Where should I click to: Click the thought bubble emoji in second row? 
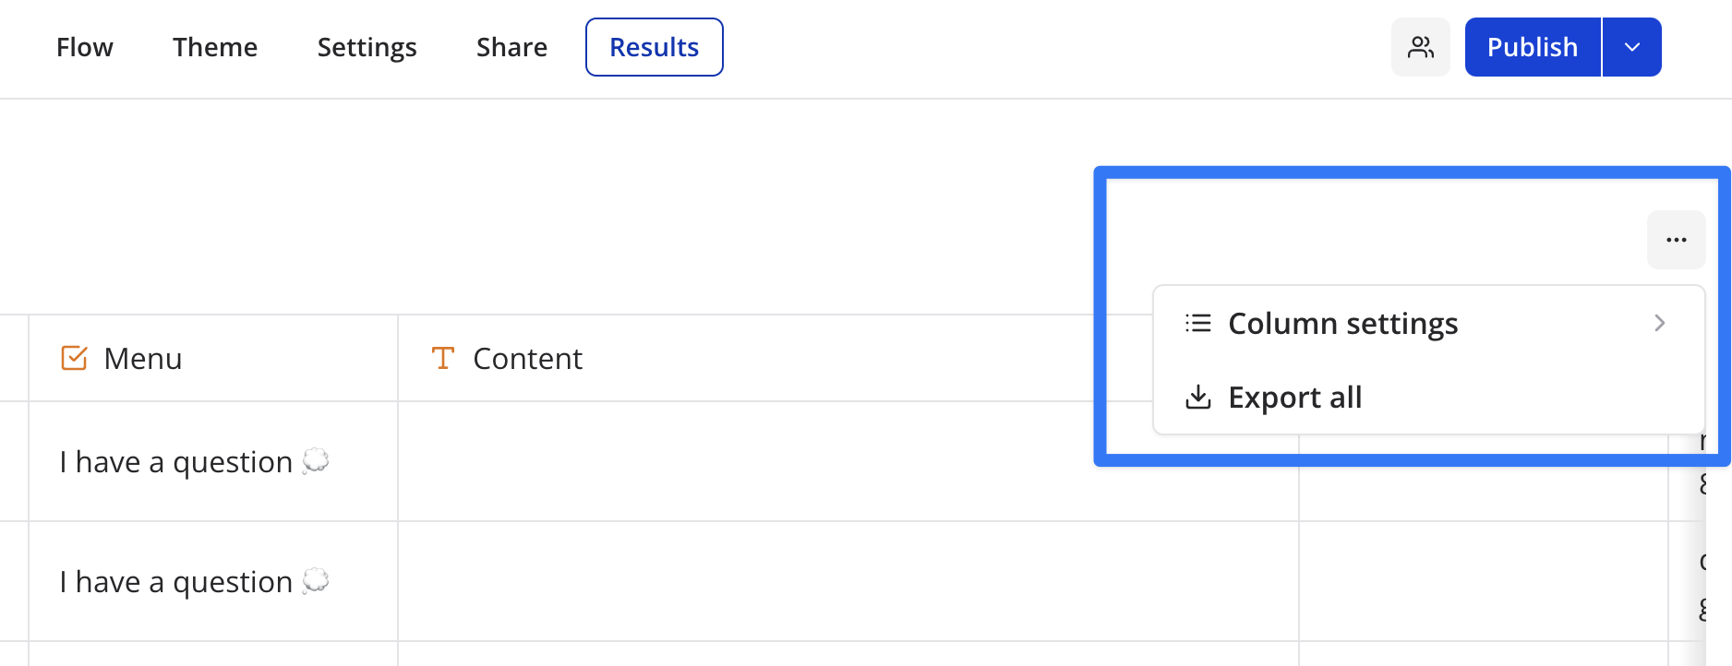point(316,580)
